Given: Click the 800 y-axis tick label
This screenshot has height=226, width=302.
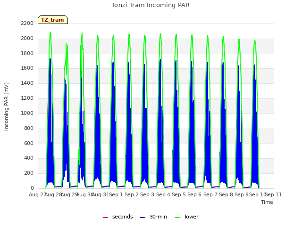Looking at the screenshot, I should tap(29, 128).
